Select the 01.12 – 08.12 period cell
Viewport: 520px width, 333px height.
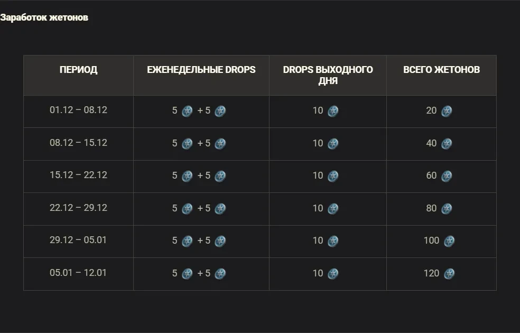(x=78, y=110)
